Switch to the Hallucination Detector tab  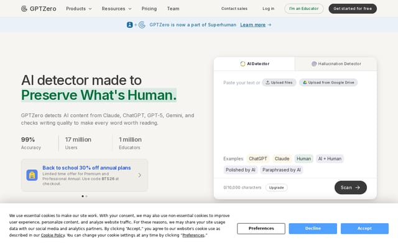(x=336, y=64)
